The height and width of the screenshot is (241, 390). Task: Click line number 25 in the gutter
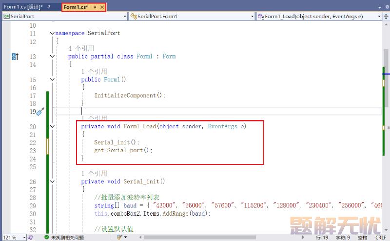coord(33,167)
